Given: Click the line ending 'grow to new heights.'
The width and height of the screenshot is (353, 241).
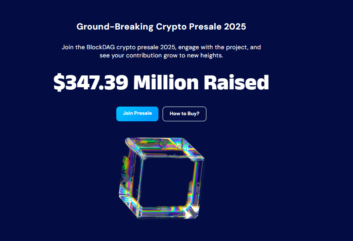Looking at the screenshot, I should 161,55.
